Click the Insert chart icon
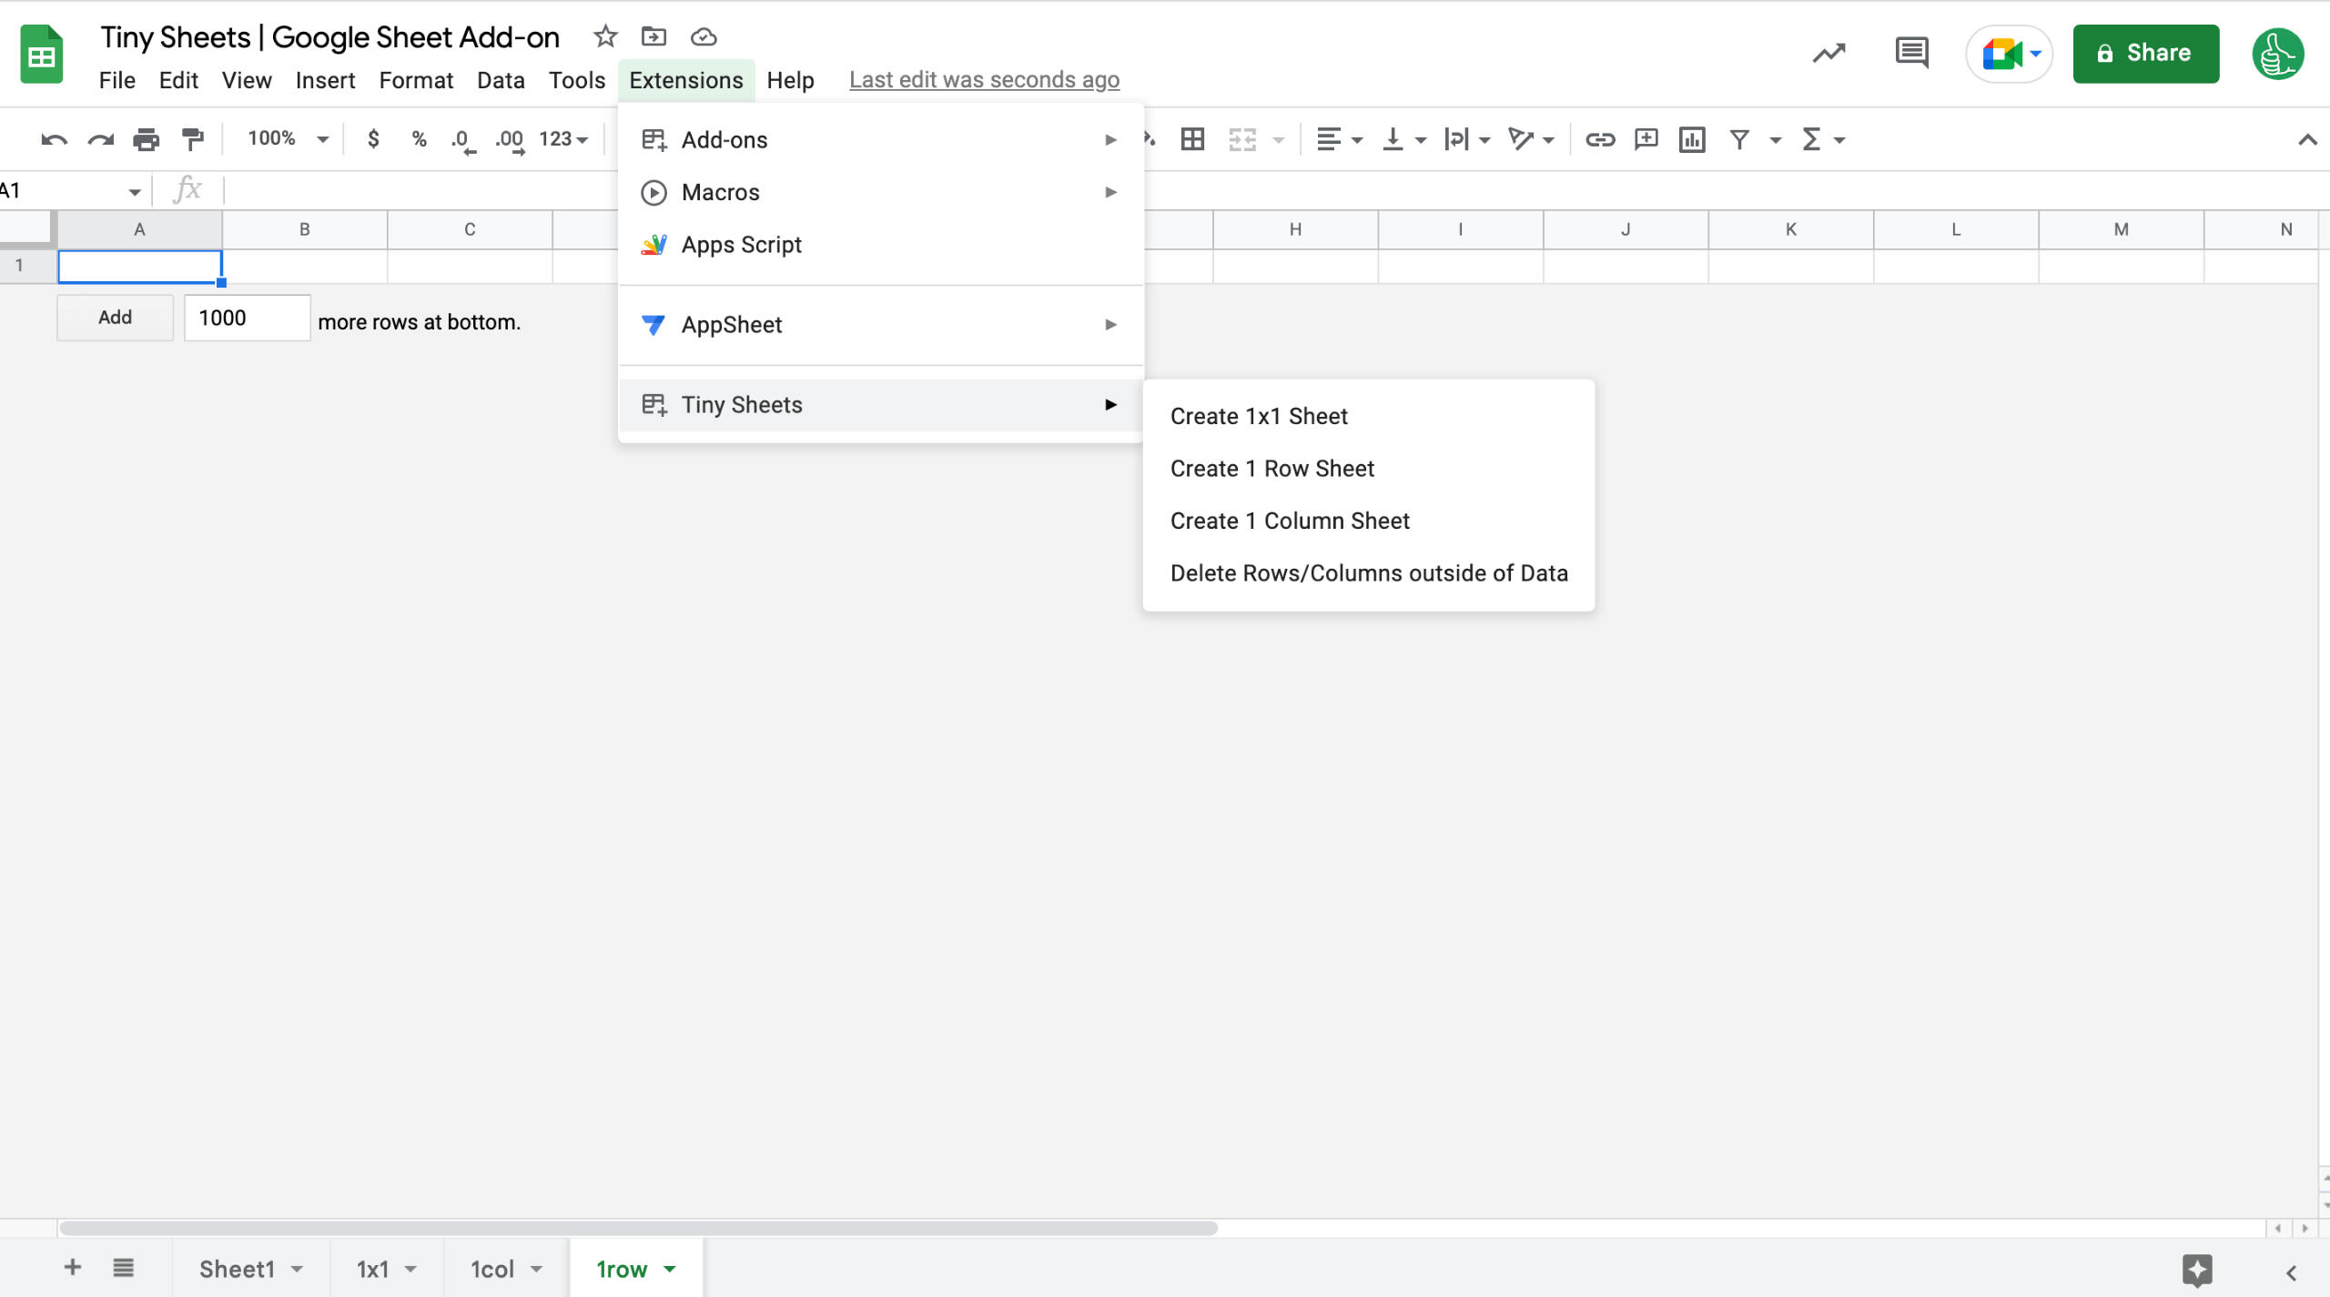 [1691, 138]
